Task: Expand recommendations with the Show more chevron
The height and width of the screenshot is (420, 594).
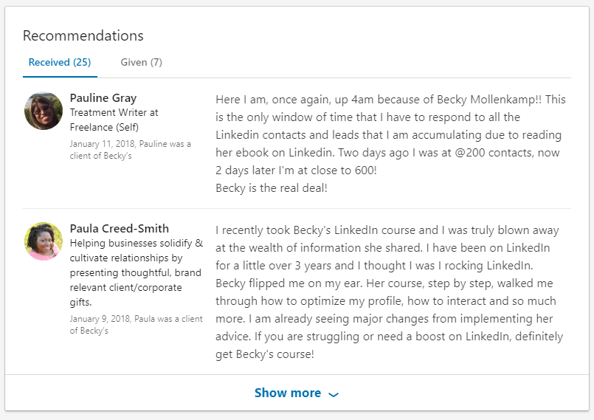Action: [x=334, y=394]
